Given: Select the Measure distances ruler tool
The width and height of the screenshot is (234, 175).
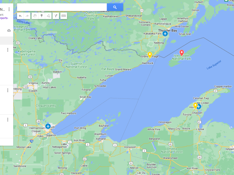Looking at the screenshot, I should tap(64, 16).
